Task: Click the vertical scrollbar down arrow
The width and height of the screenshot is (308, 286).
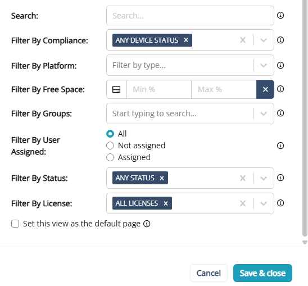Action: 305,242
